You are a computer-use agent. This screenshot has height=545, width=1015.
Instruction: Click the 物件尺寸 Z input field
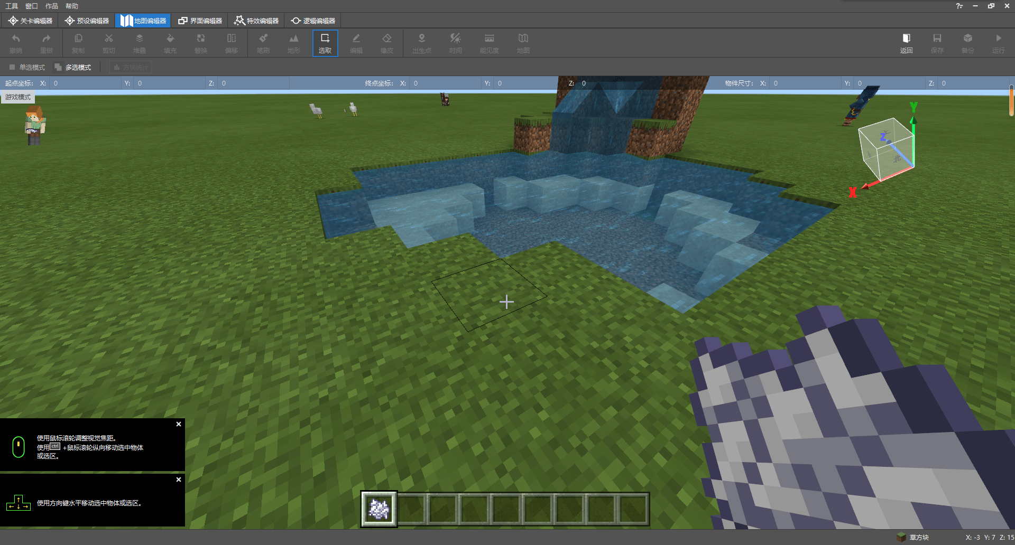point(974,83)
